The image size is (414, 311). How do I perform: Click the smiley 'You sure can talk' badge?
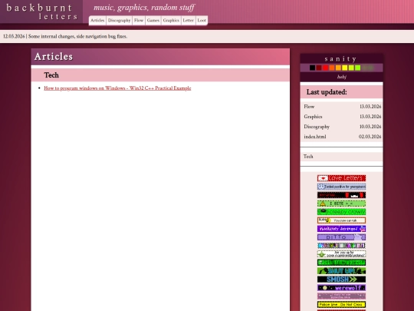tap(341, 220)
